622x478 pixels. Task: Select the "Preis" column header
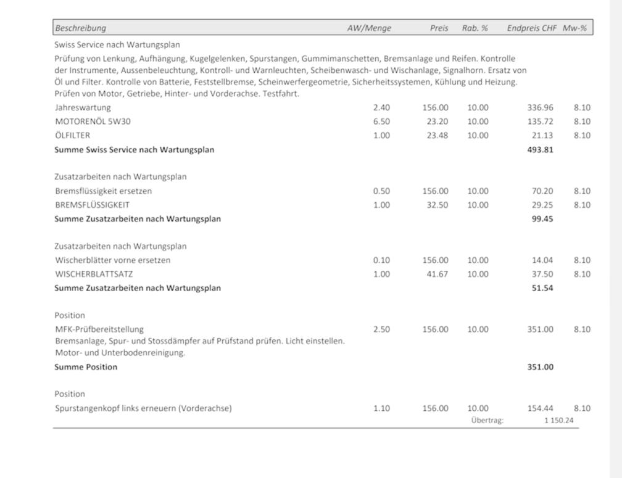(439, 28)
